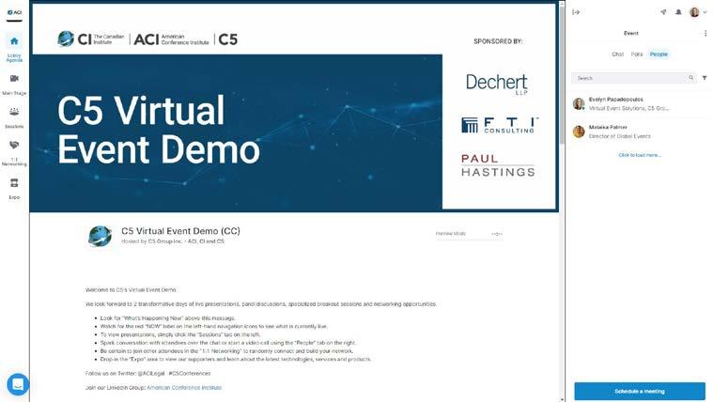Click the FTI Consulting sponsor logo
Screen dimensions: 713x402
[x=500, y=125]
